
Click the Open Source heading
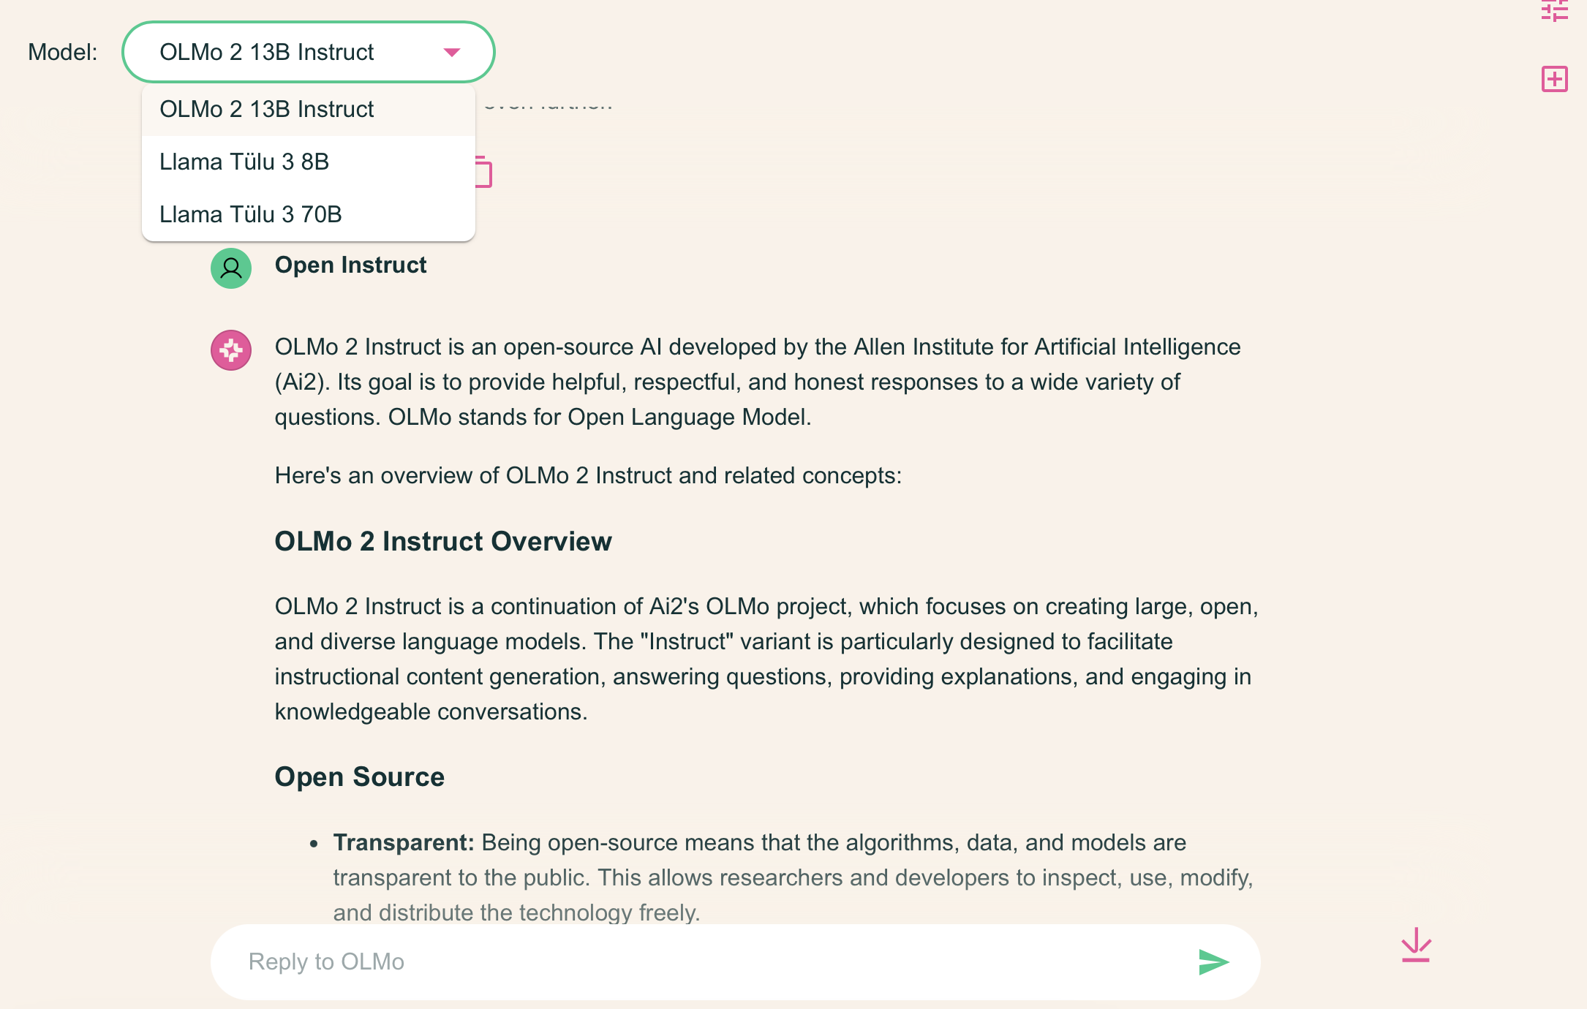coord(360,776)
